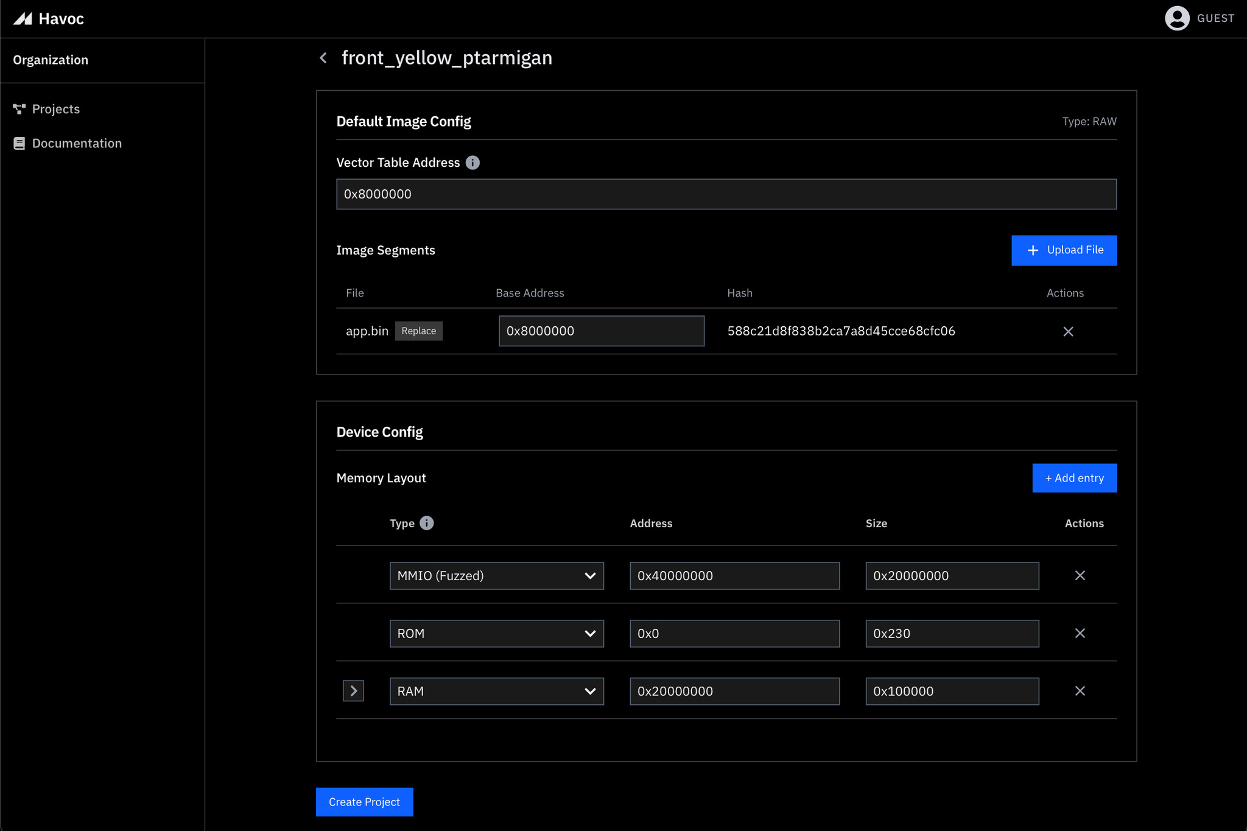Click the Havoc logo icon
Screen dimensions: 1247x831
pos(23,19)
